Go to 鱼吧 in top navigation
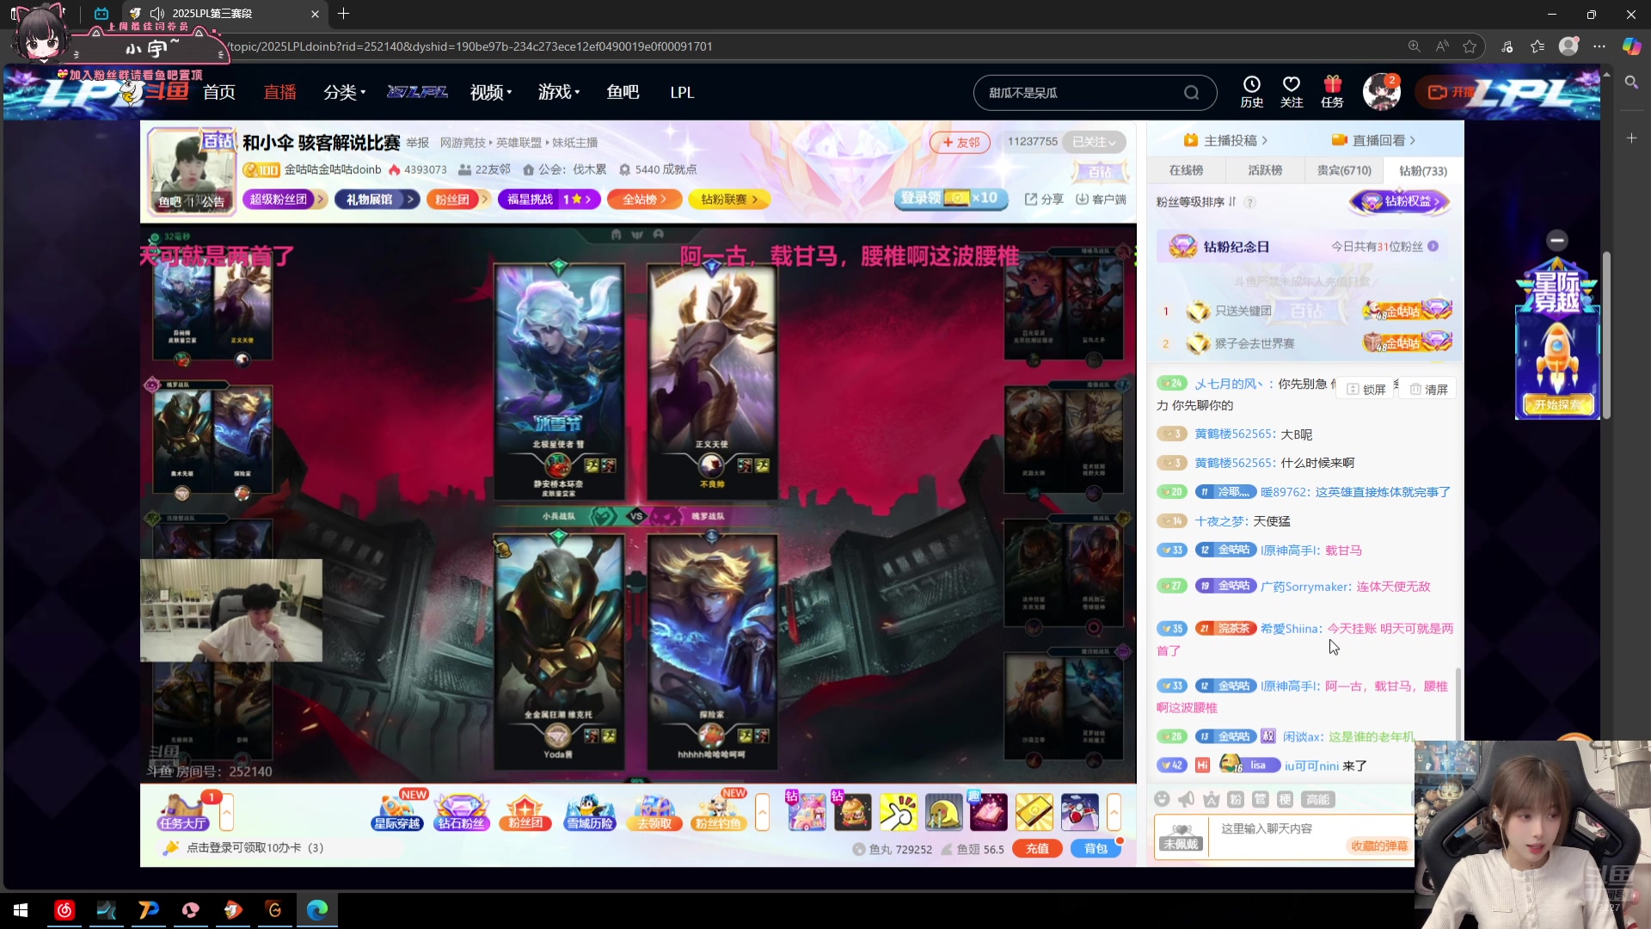The height and width of the screenshot is (929, 1651). pos(623,92)
